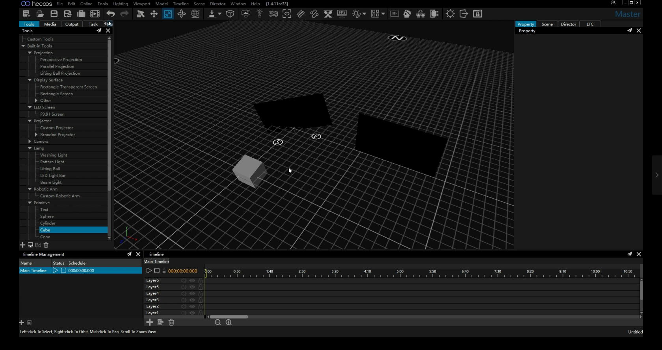This screenshot has height=350, width=662.
Task: Click the film strip video icon
Action: [95, 14]
